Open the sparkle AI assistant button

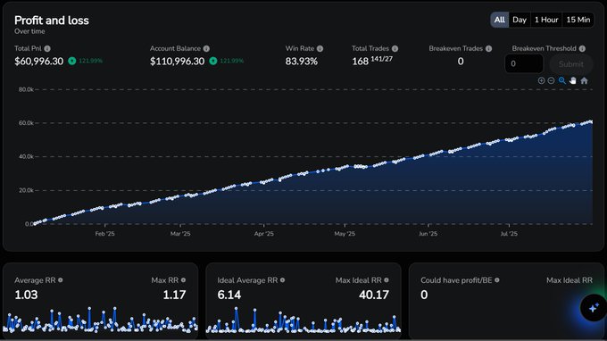[593, 308]
